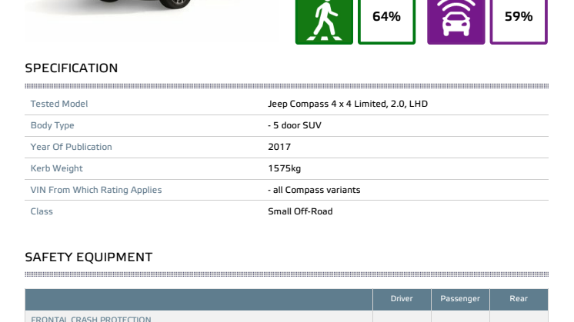Select the Small Off-Road class value
The width and height of the screenshot is (574, 322).
[x=300, y=211]
